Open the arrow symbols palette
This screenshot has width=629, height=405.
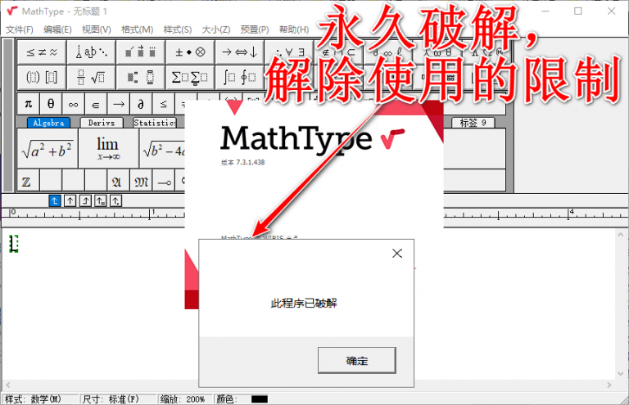(x=239, y=52)
